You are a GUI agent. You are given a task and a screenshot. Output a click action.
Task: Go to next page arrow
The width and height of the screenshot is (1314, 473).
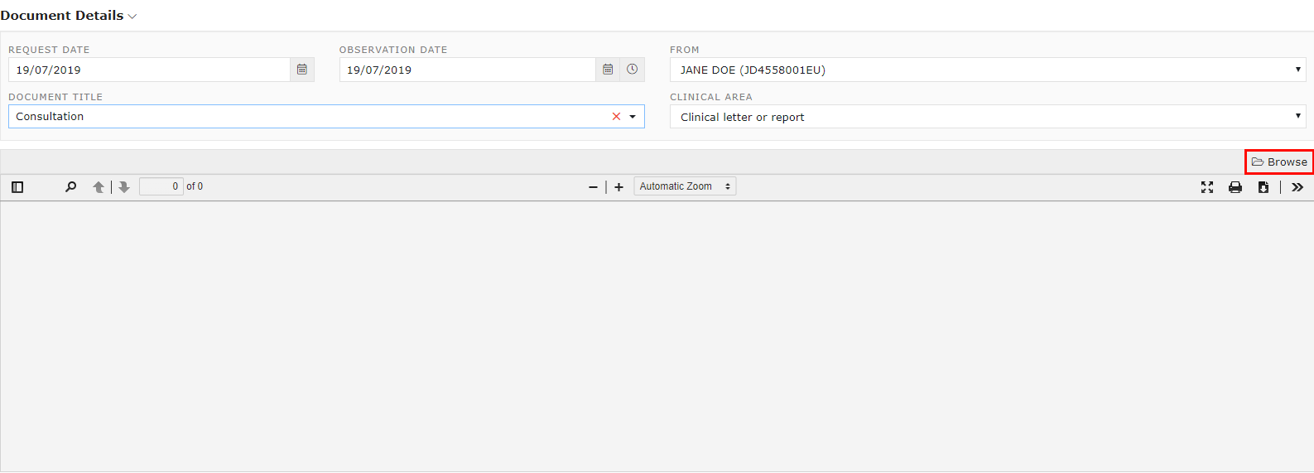coord(124,187)
